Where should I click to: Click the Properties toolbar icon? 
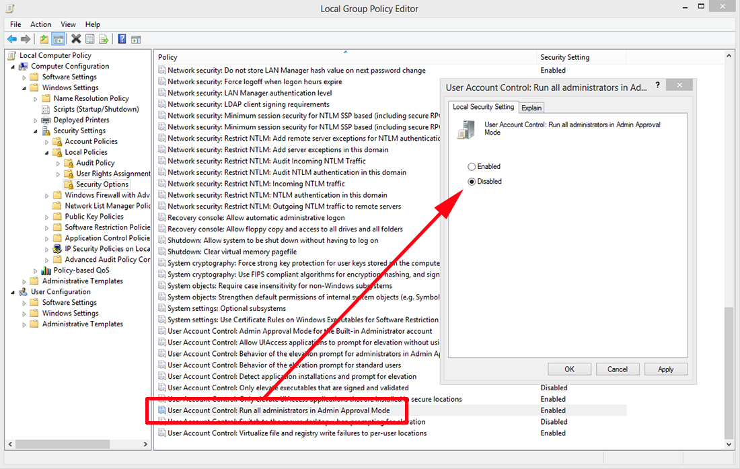[89, 39]
